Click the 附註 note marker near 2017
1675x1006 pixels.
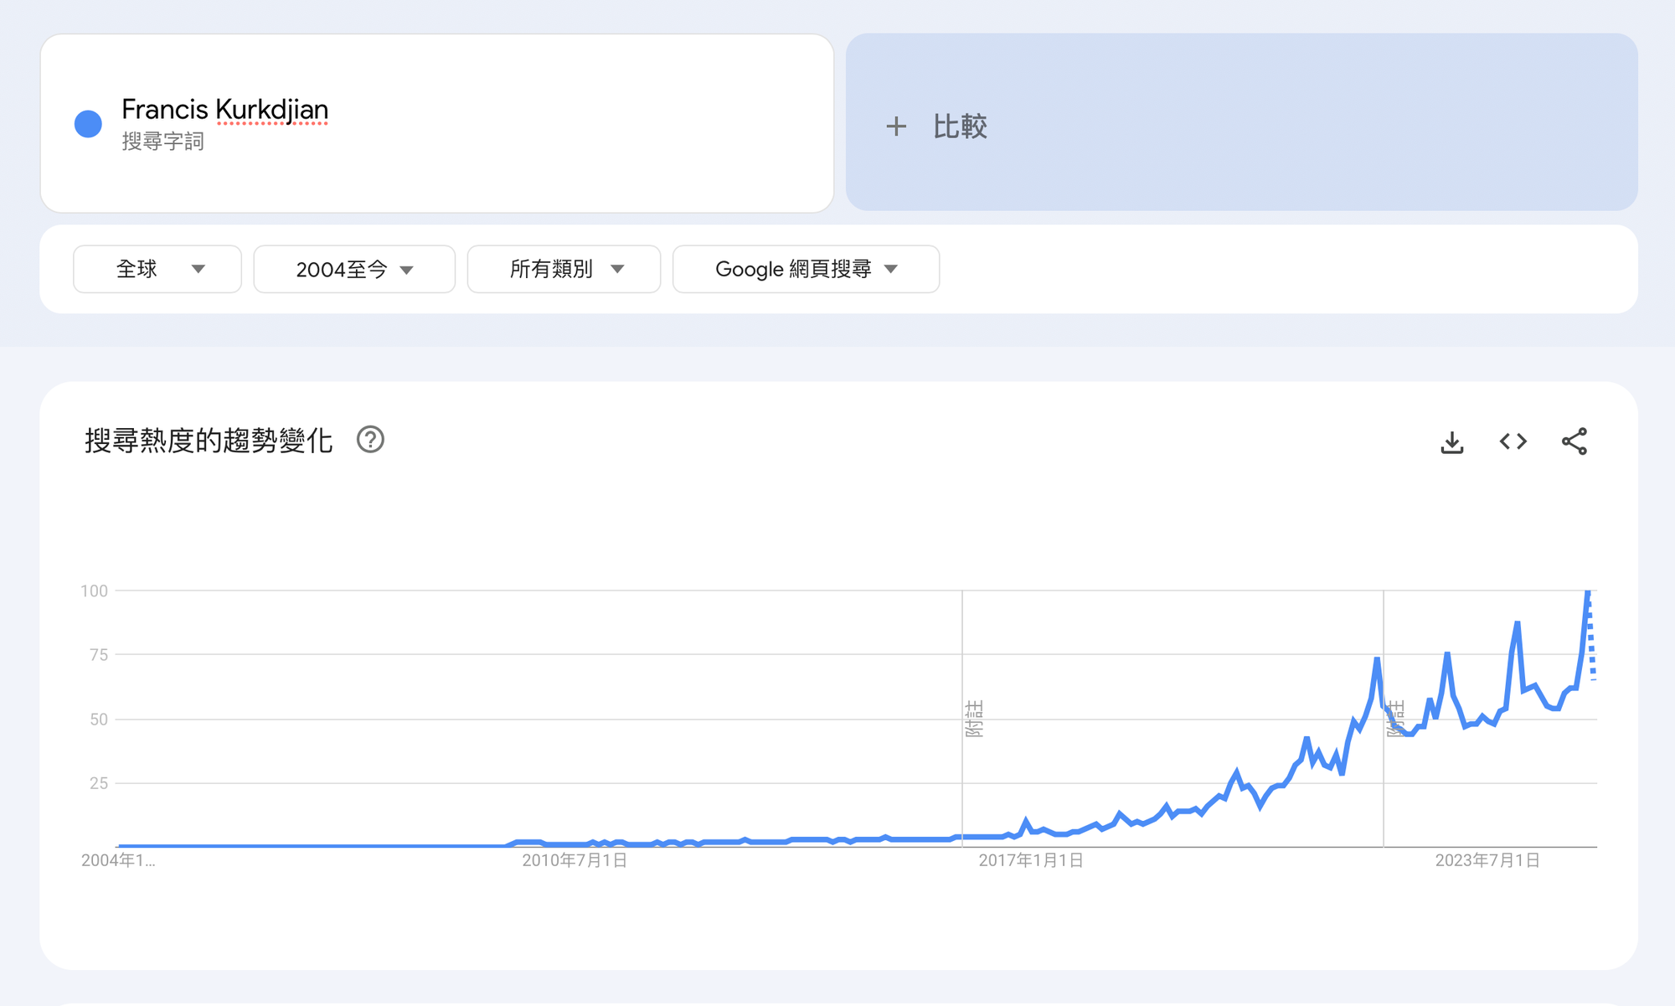pos(974,719)
